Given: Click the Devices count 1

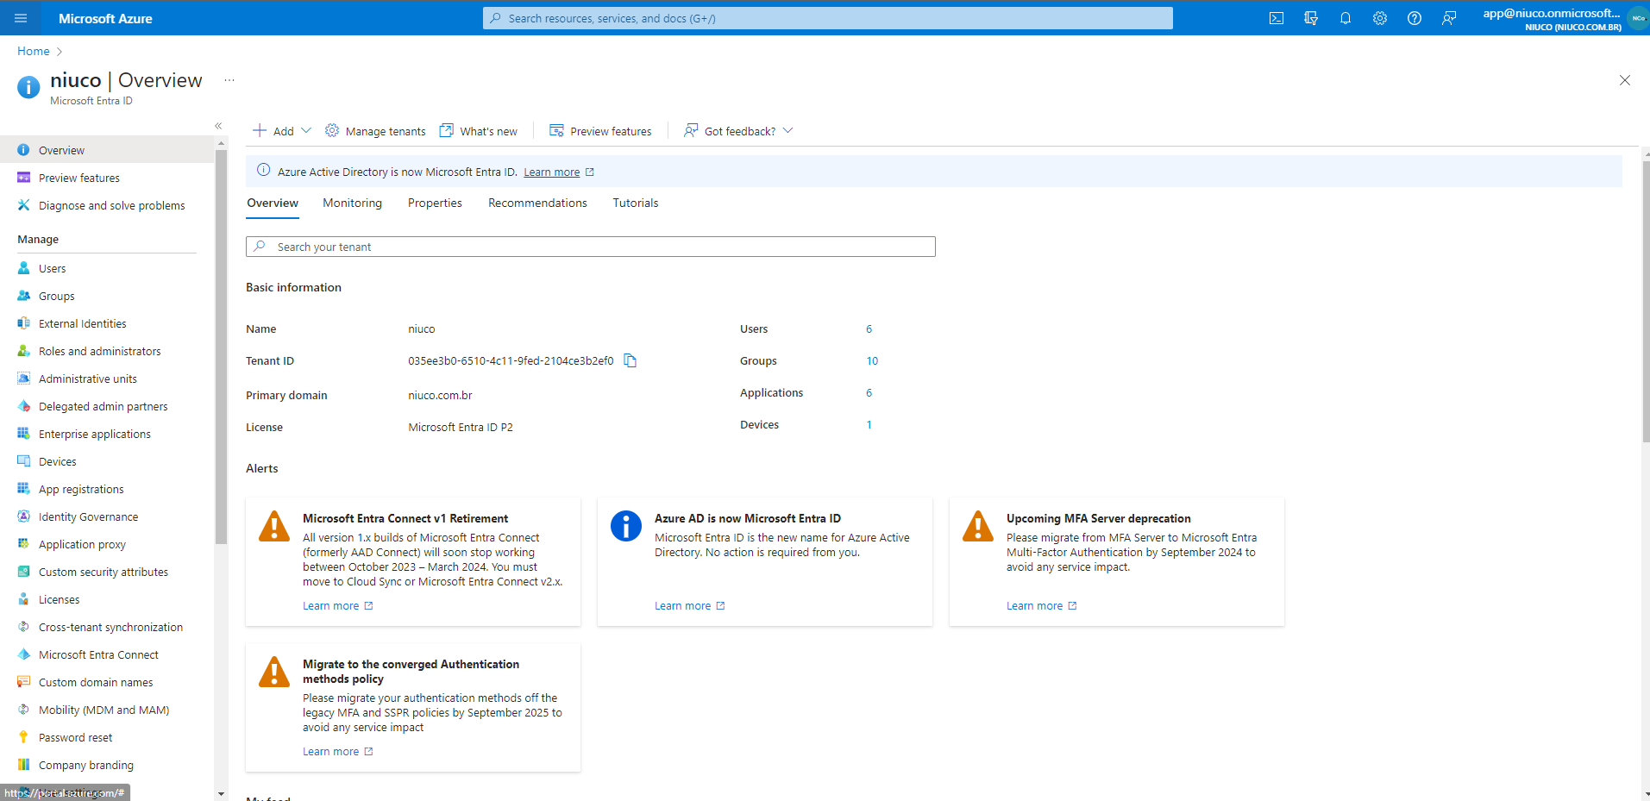Looking at the screenshot, I should pyautogui.click(x=869, y=425).
